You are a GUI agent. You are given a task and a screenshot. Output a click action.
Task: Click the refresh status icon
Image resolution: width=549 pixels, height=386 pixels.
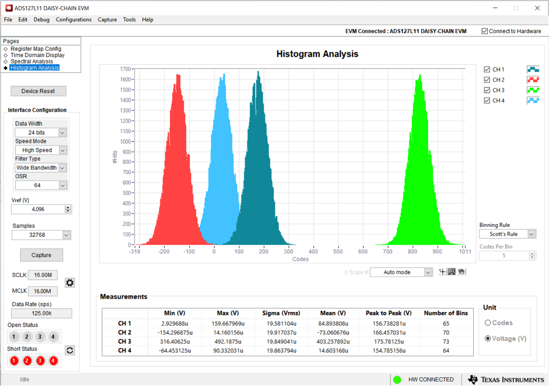(x=70, y=350)
